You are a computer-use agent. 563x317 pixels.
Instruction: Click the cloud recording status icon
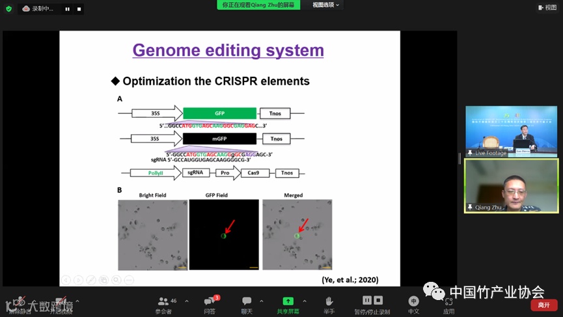[26, 8]
